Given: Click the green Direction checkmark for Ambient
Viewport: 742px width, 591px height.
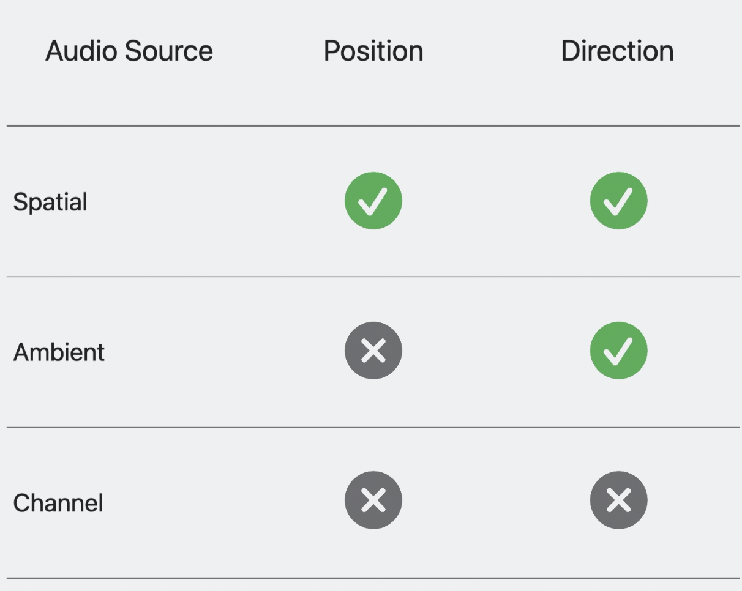Looking at the screenshot, I should coord(618,351).
